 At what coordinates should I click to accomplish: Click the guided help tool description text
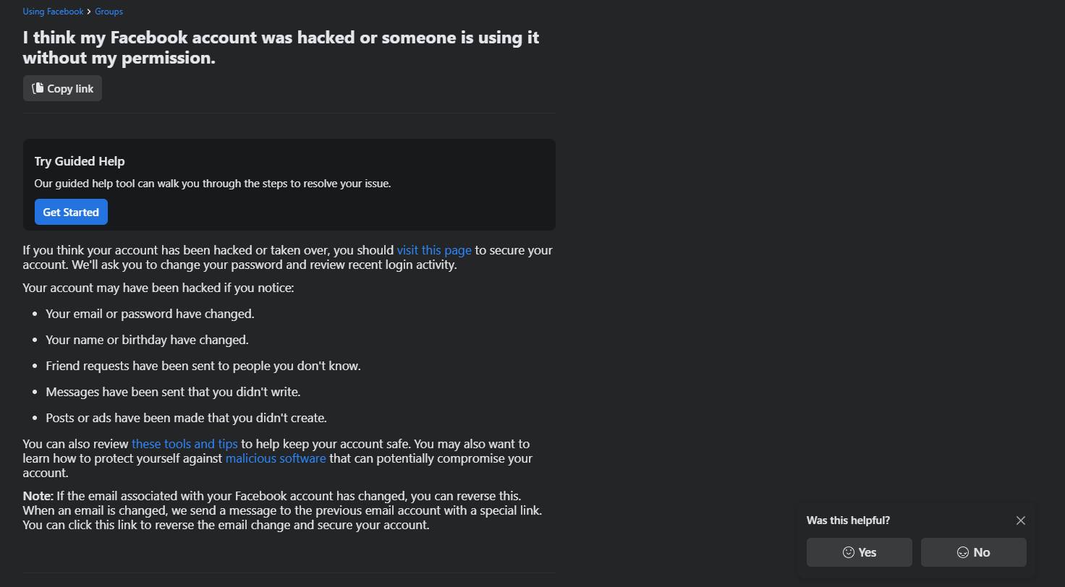coord(212,184)
